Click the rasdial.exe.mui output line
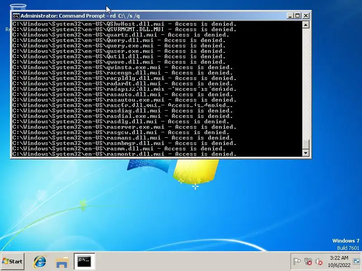 pyautogui.click(x=123, y=116)
